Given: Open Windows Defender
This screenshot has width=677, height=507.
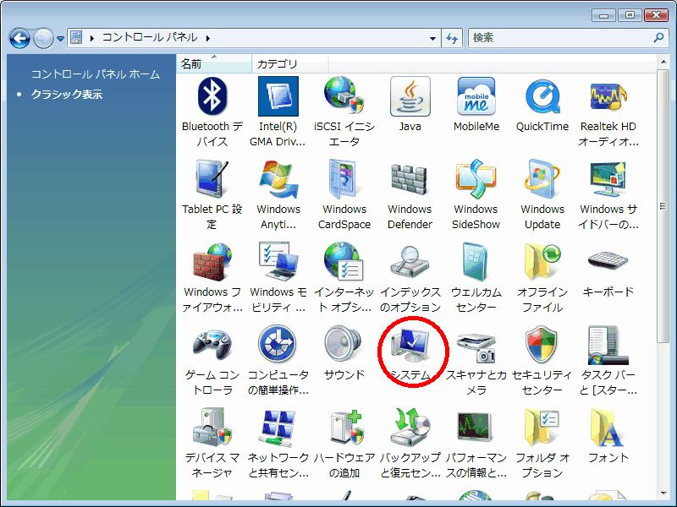Looking at the screenshot, I should (x=410, y=195).
